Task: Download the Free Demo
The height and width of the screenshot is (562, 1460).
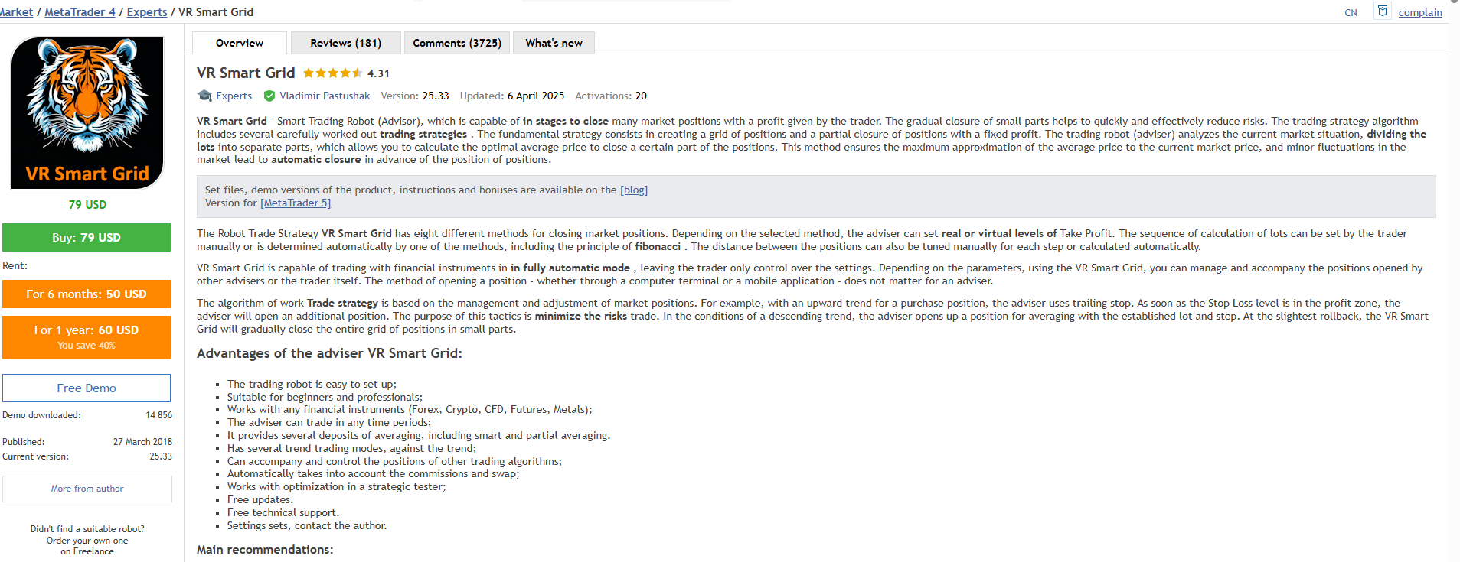Action: tap(87, 388)
